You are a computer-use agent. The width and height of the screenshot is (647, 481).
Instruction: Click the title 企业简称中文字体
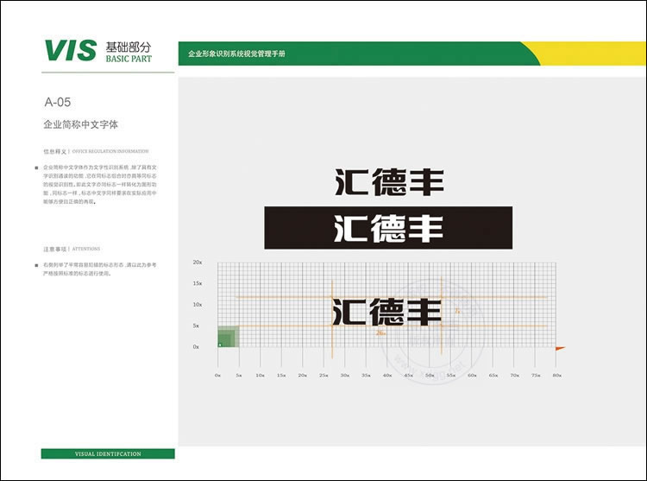pos(80,124)
